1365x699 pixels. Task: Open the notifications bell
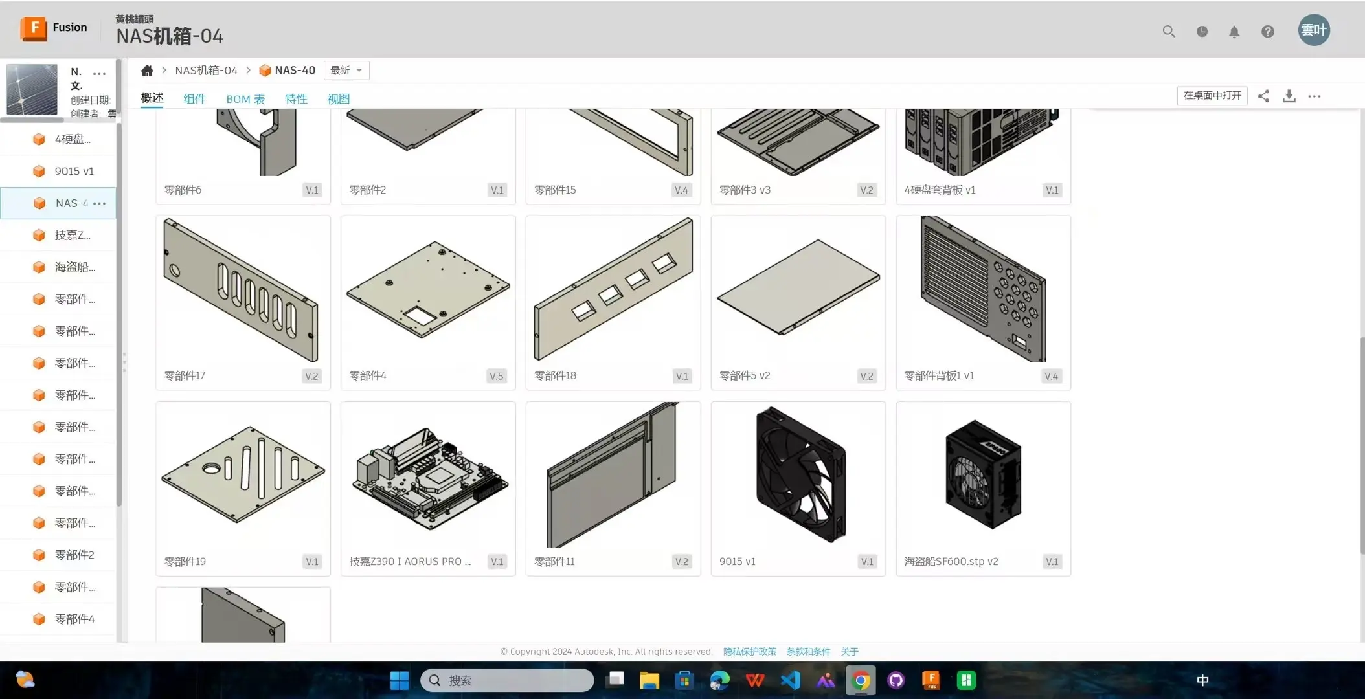tap(1234, 31)
